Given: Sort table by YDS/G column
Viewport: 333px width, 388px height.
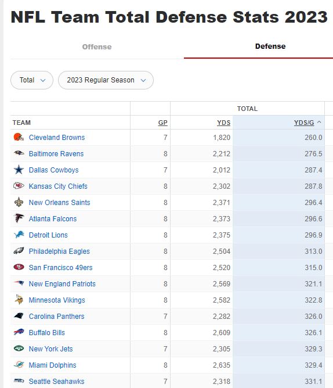Looking at the screenshot, I should click(304, 123).
